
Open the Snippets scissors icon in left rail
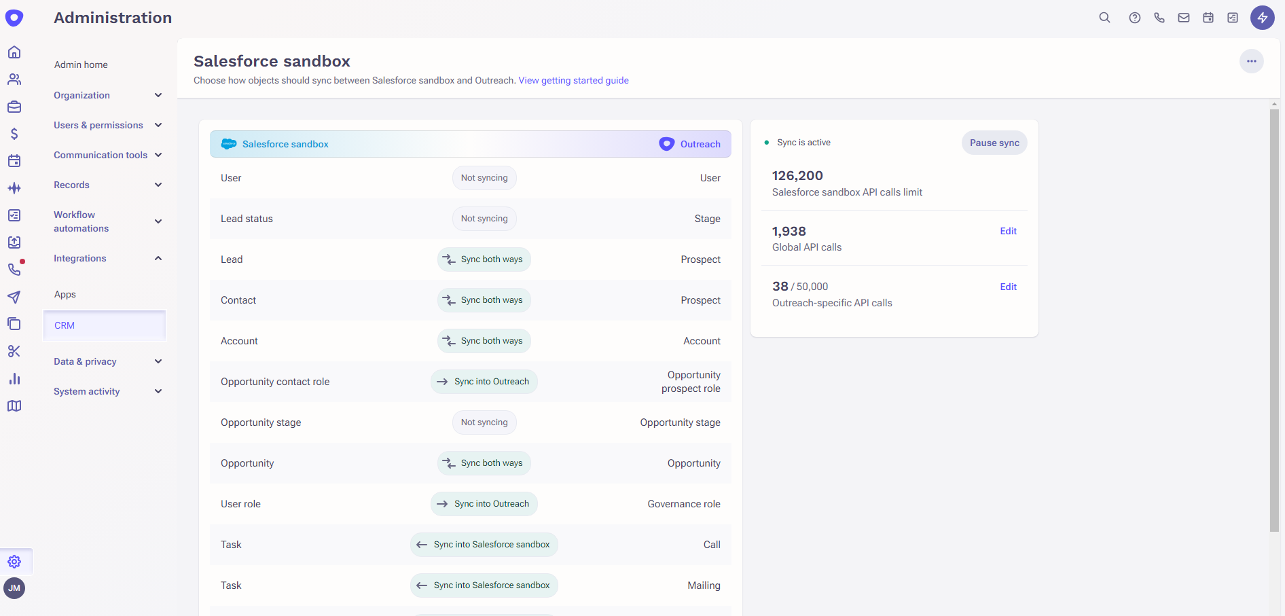14,351
